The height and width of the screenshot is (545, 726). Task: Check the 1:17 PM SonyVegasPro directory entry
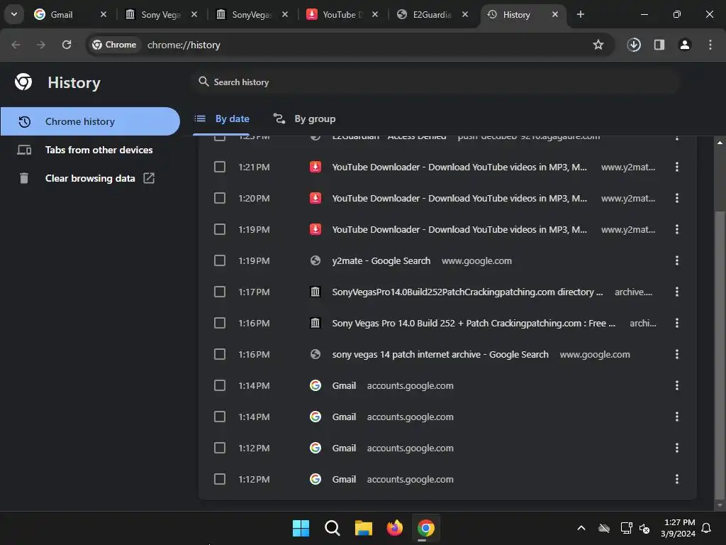(x=220, y=292)
